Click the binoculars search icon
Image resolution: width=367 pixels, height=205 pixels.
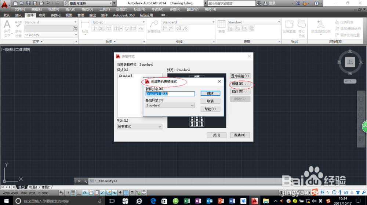pos(259,3)
